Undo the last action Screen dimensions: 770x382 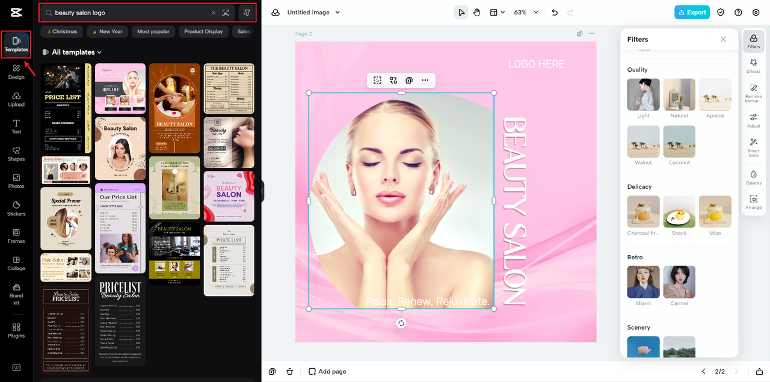tap(555, 12)
